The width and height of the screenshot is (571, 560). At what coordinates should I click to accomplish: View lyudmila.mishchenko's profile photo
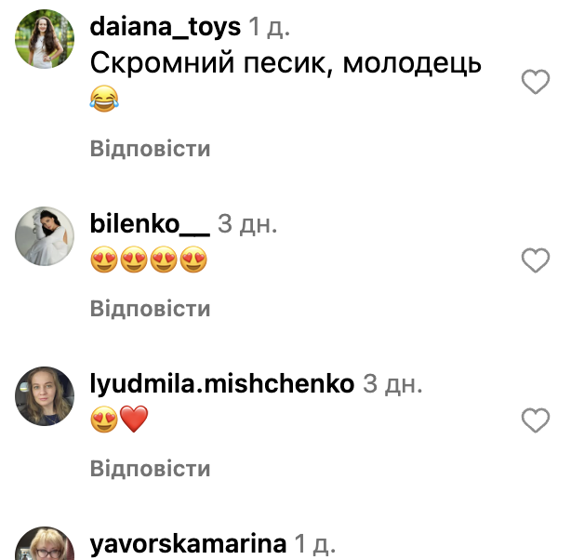point(45,396)
